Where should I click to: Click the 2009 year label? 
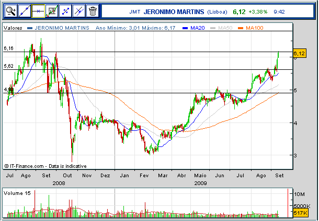200,183
